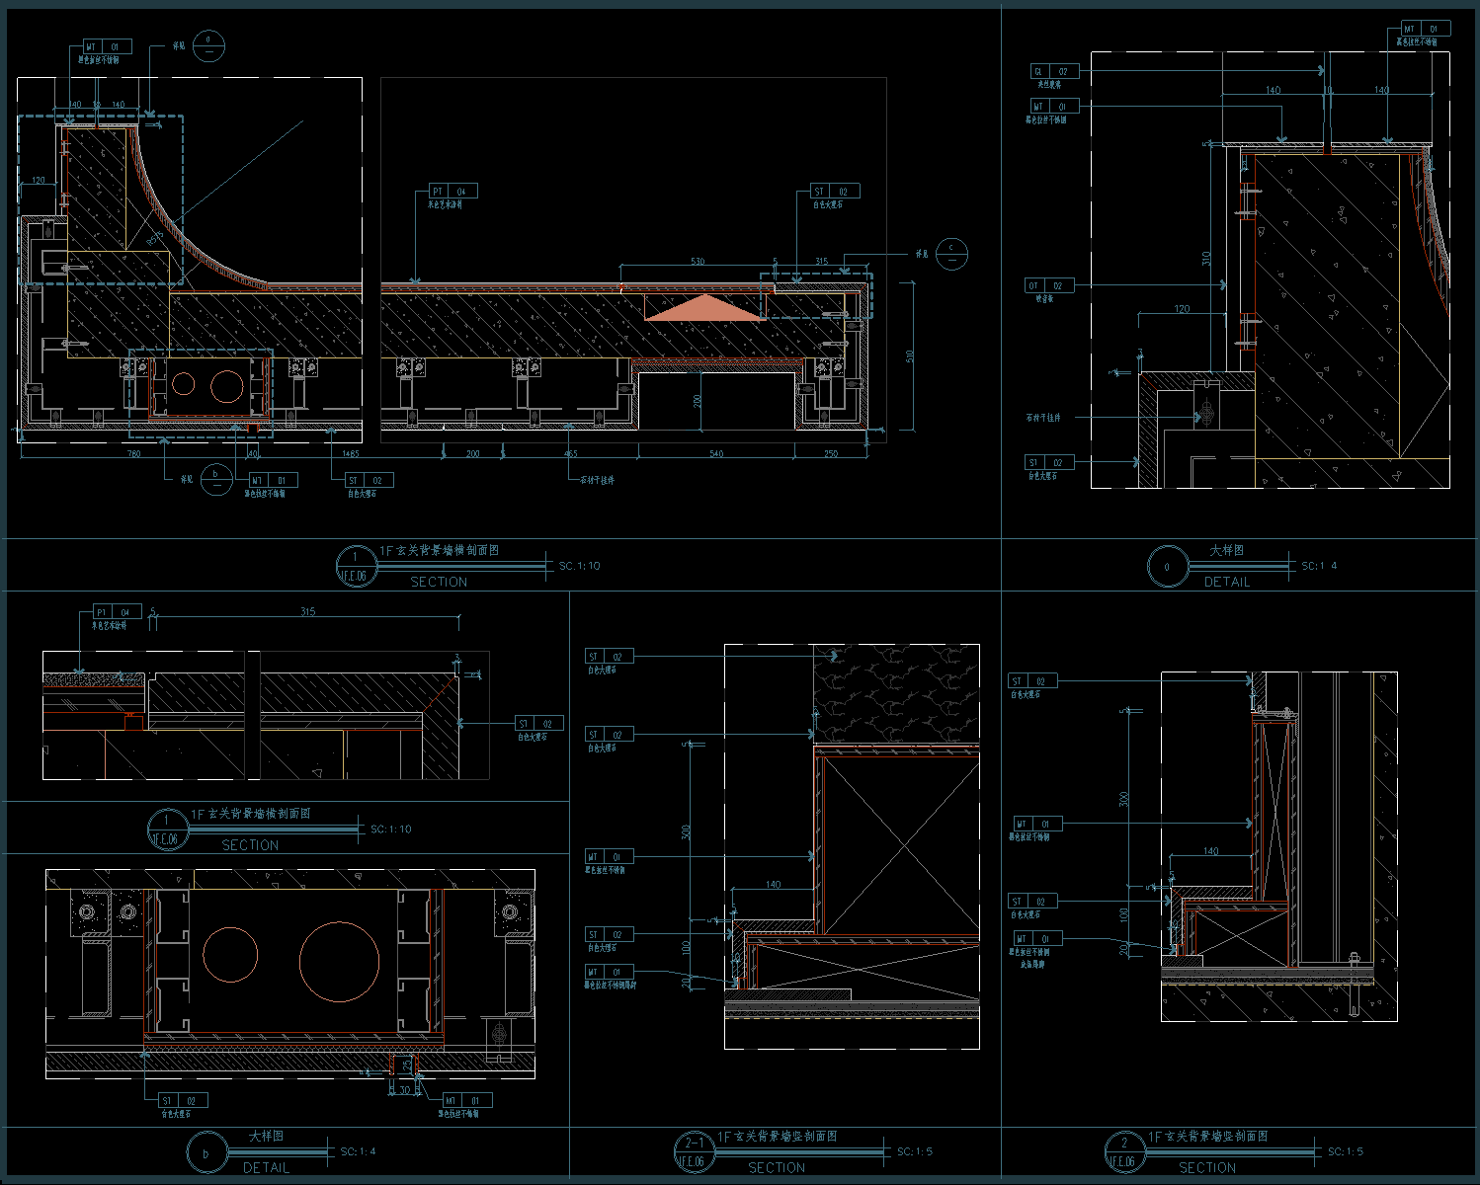Click the 250 dimension value
The height and width of the screenshot is (1185, 1480).
831,454
